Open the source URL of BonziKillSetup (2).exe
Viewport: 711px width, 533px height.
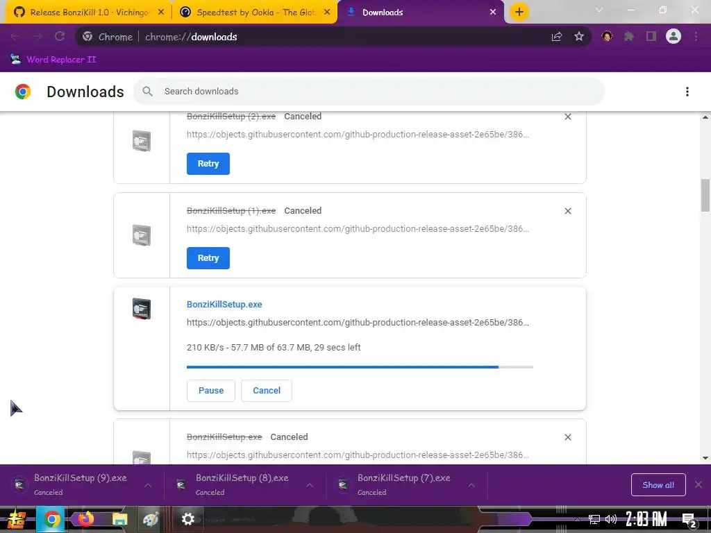(x=358, y=134)
